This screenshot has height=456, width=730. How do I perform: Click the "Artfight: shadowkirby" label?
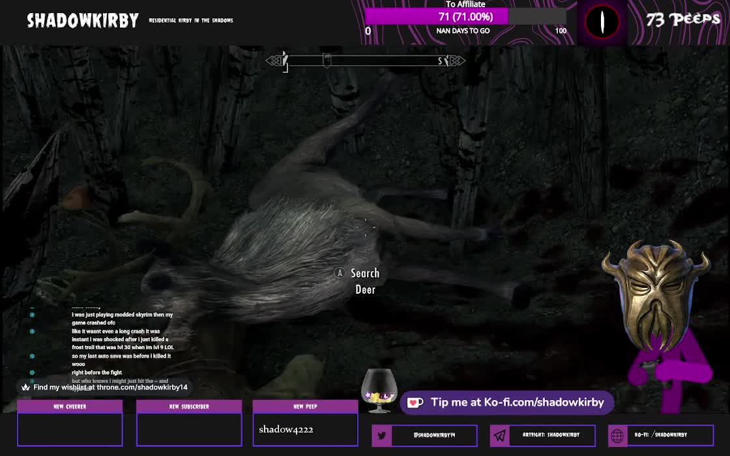(551, 435)
